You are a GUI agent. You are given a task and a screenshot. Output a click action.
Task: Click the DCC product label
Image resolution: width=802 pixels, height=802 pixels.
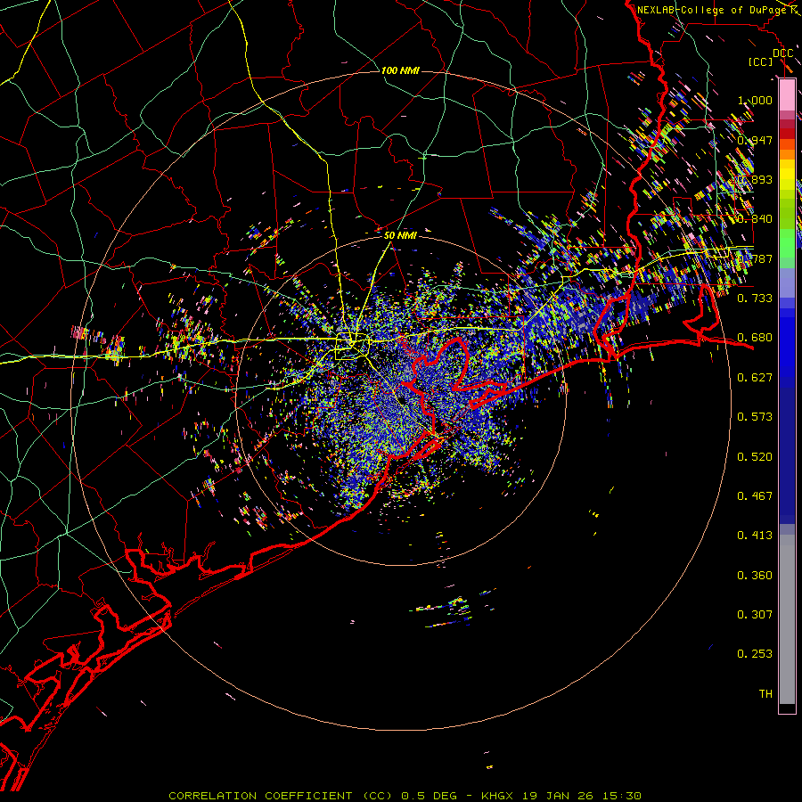pos(782,53)
